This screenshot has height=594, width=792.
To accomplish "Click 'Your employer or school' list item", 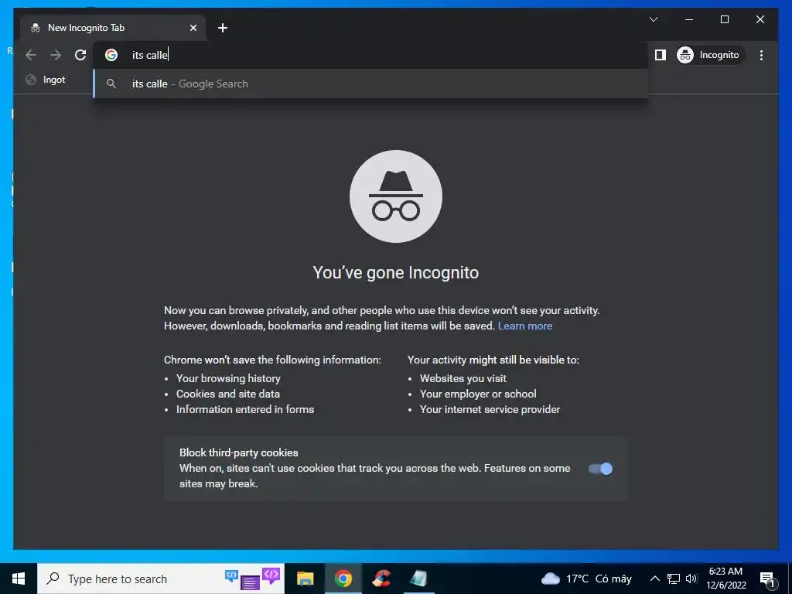I will point(478,394).
